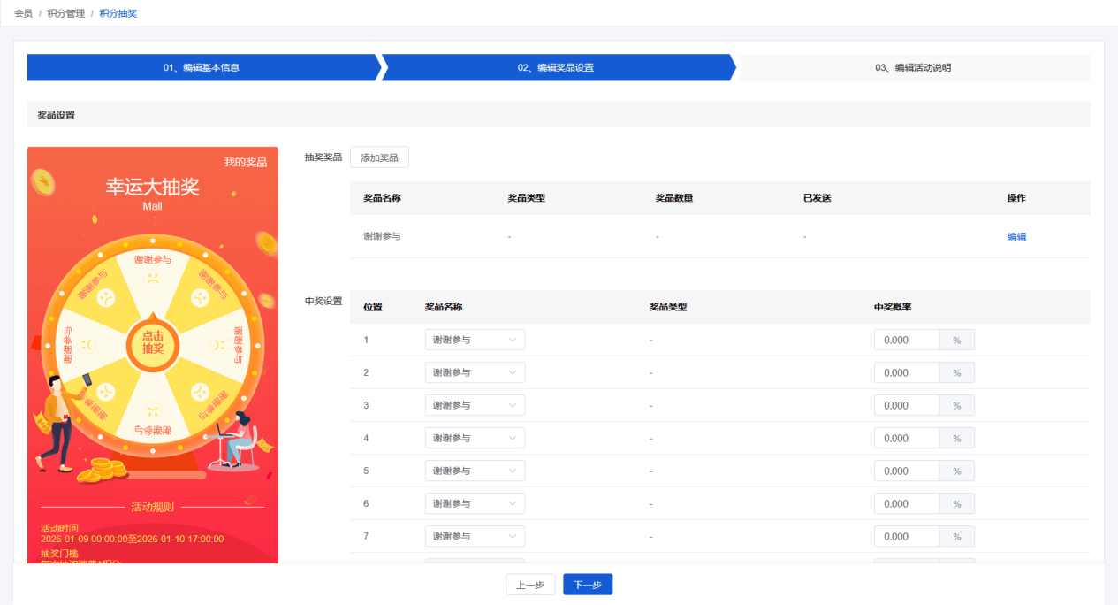This screenshot has width=1118, height=605.
Task: Click the top 谢谢参与 wheel segment face
Action: (x=153, y=280)
